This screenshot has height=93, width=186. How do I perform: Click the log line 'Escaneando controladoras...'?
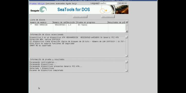(x=43, y=62)
